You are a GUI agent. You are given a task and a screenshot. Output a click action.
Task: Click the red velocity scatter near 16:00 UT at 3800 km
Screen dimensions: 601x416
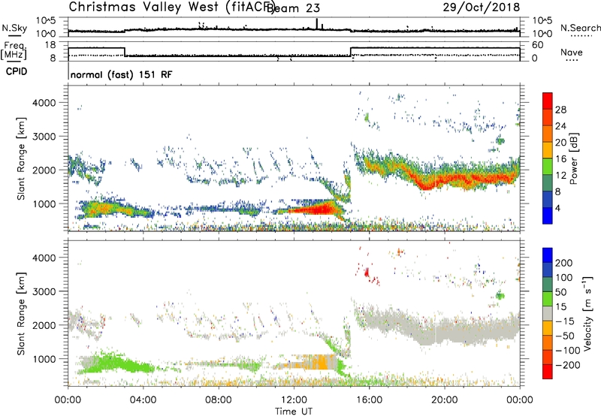pyautogui.click(x=367, y=273)
